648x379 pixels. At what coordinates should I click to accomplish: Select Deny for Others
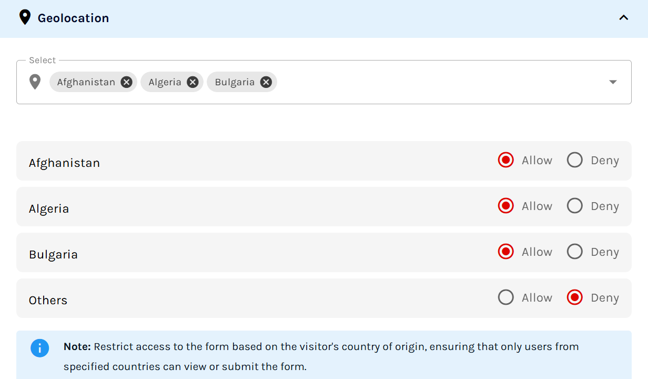575,297
